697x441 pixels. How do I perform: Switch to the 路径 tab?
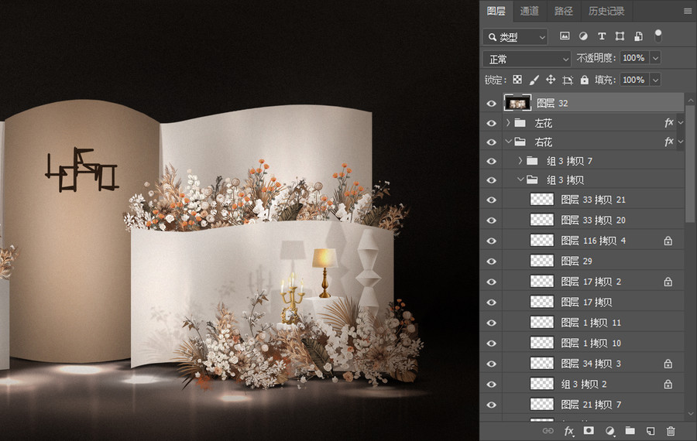tap(563, 11)
